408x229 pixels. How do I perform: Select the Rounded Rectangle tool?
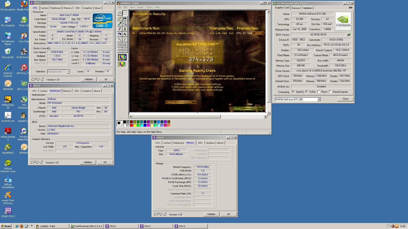tap(125, 50)
